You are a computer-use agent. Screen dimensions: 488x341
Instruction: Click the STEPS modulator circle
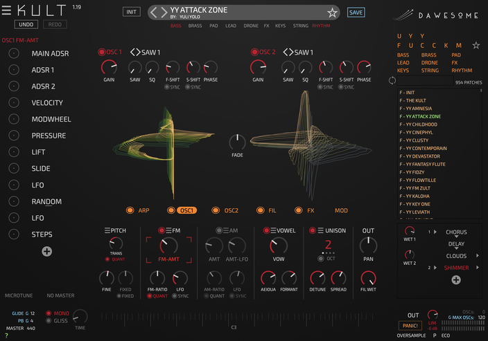14,234
